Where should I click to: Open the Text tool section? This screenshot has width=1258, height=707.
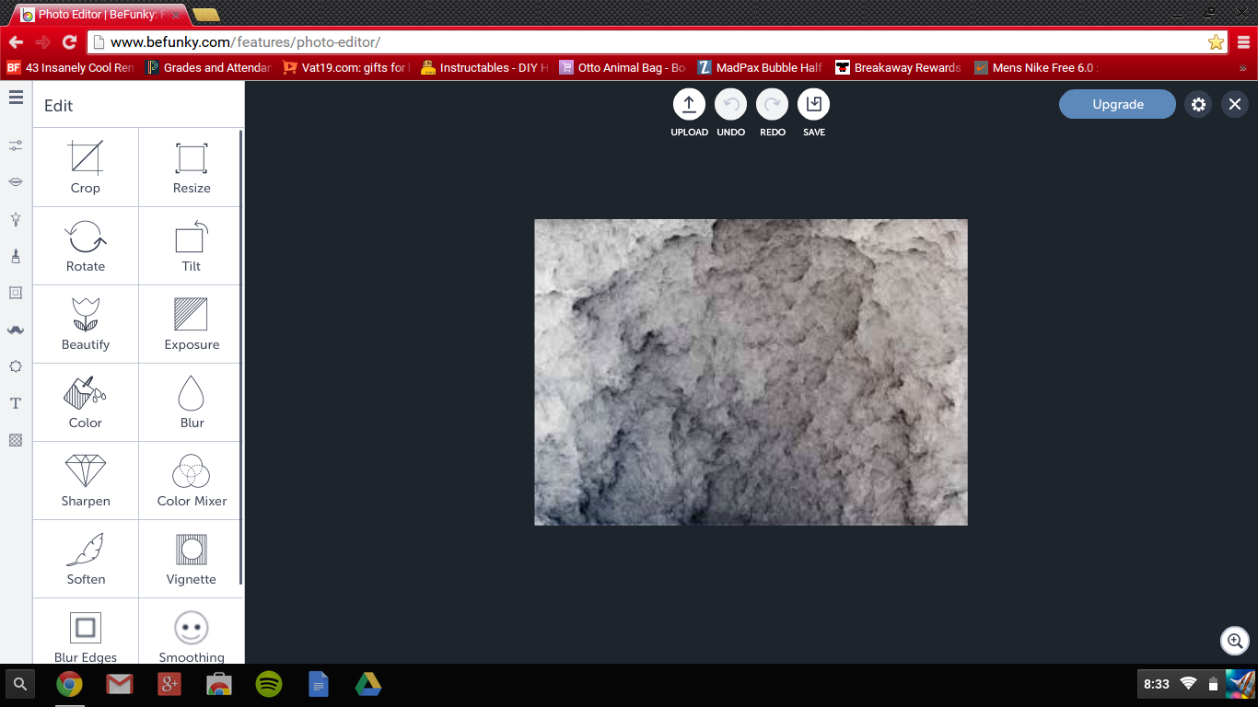pyautogui.click(x=16, y=403)
